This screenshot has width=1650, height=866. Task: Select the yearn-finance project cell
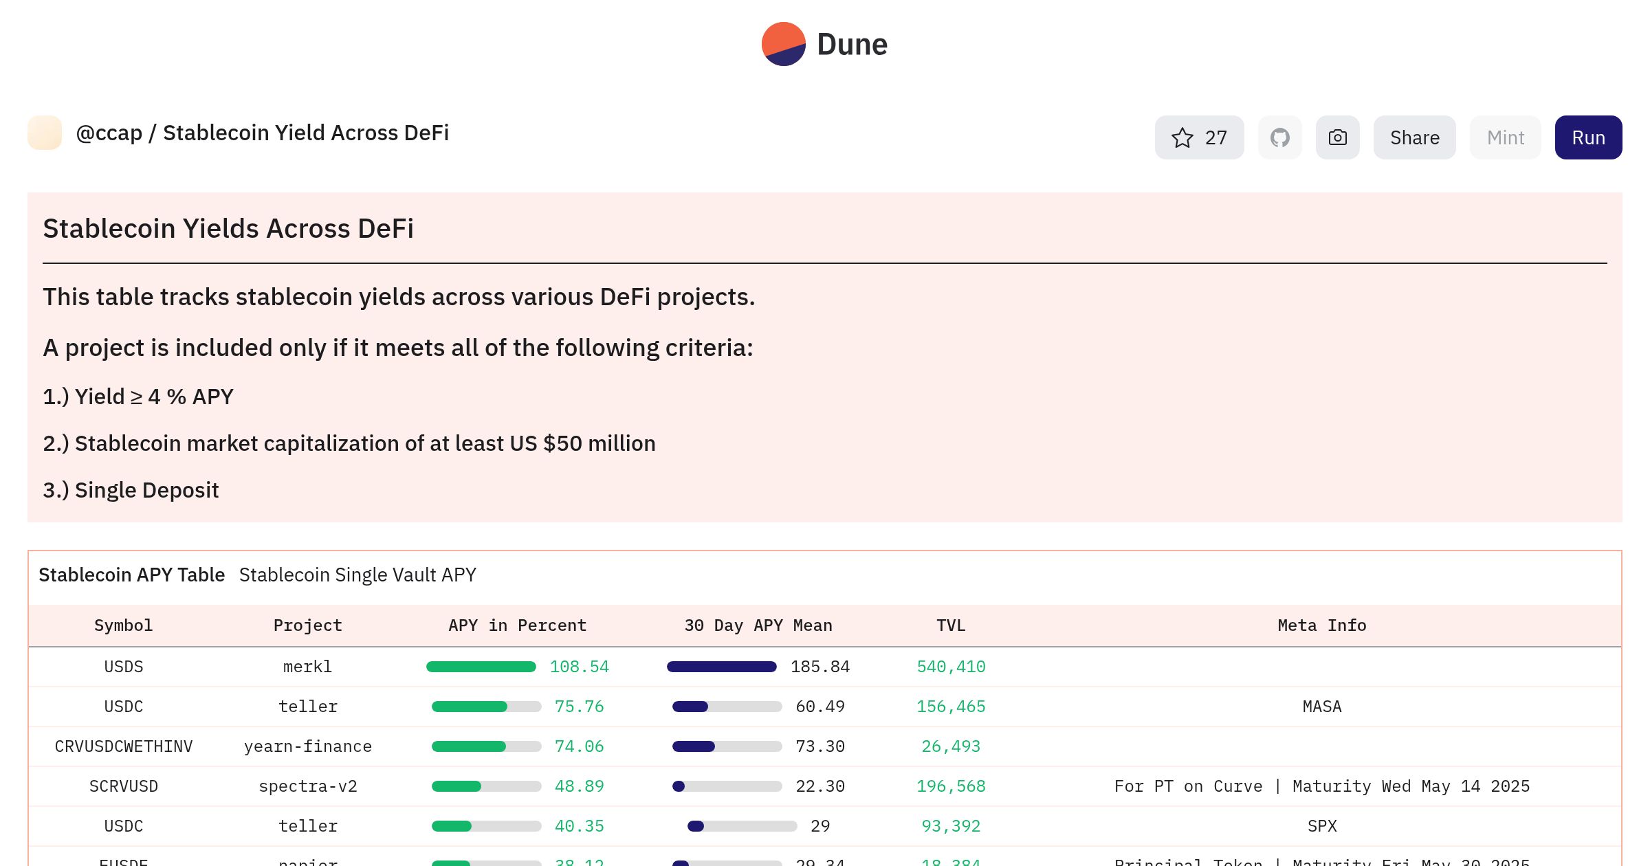click(307, 746)
